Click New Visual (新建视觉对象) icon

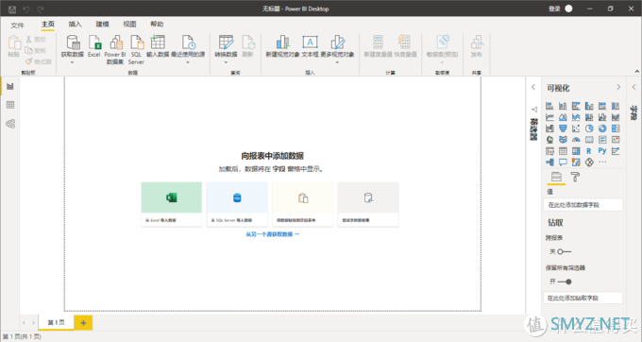click(282, 43)
